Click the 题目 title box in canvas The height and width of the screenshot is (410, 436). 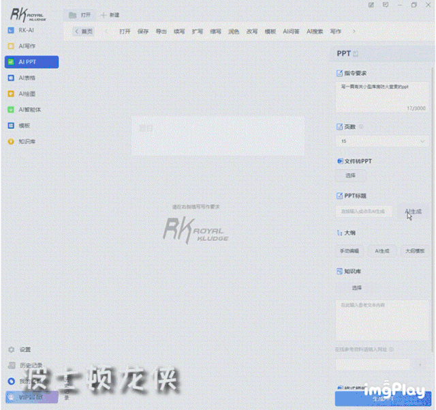coord(218,136)
